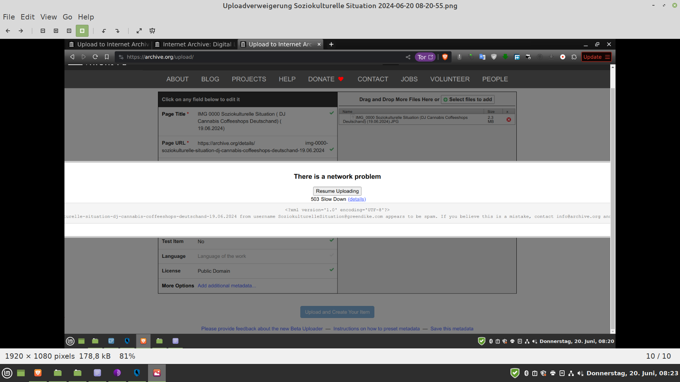Start slideshow with the presentation icon
Screen dimensions: 680x382
tap(152, 31)
